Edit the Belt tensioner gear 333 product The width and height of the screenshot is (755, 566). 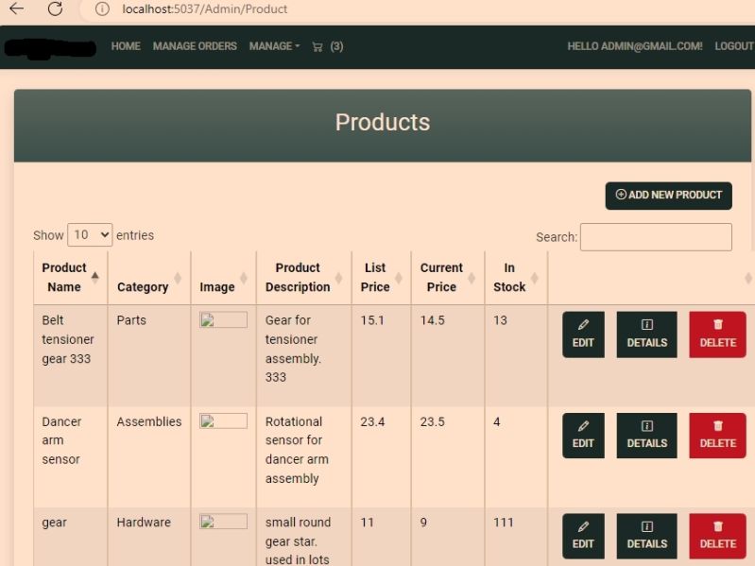tap(583, 334)
